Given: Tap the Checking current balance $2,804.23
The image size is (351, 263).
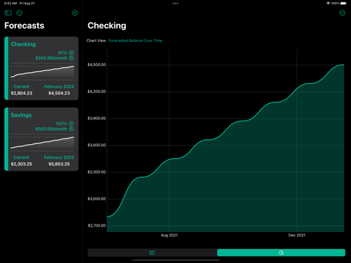Looking at the screenshot, I should 22,93.
